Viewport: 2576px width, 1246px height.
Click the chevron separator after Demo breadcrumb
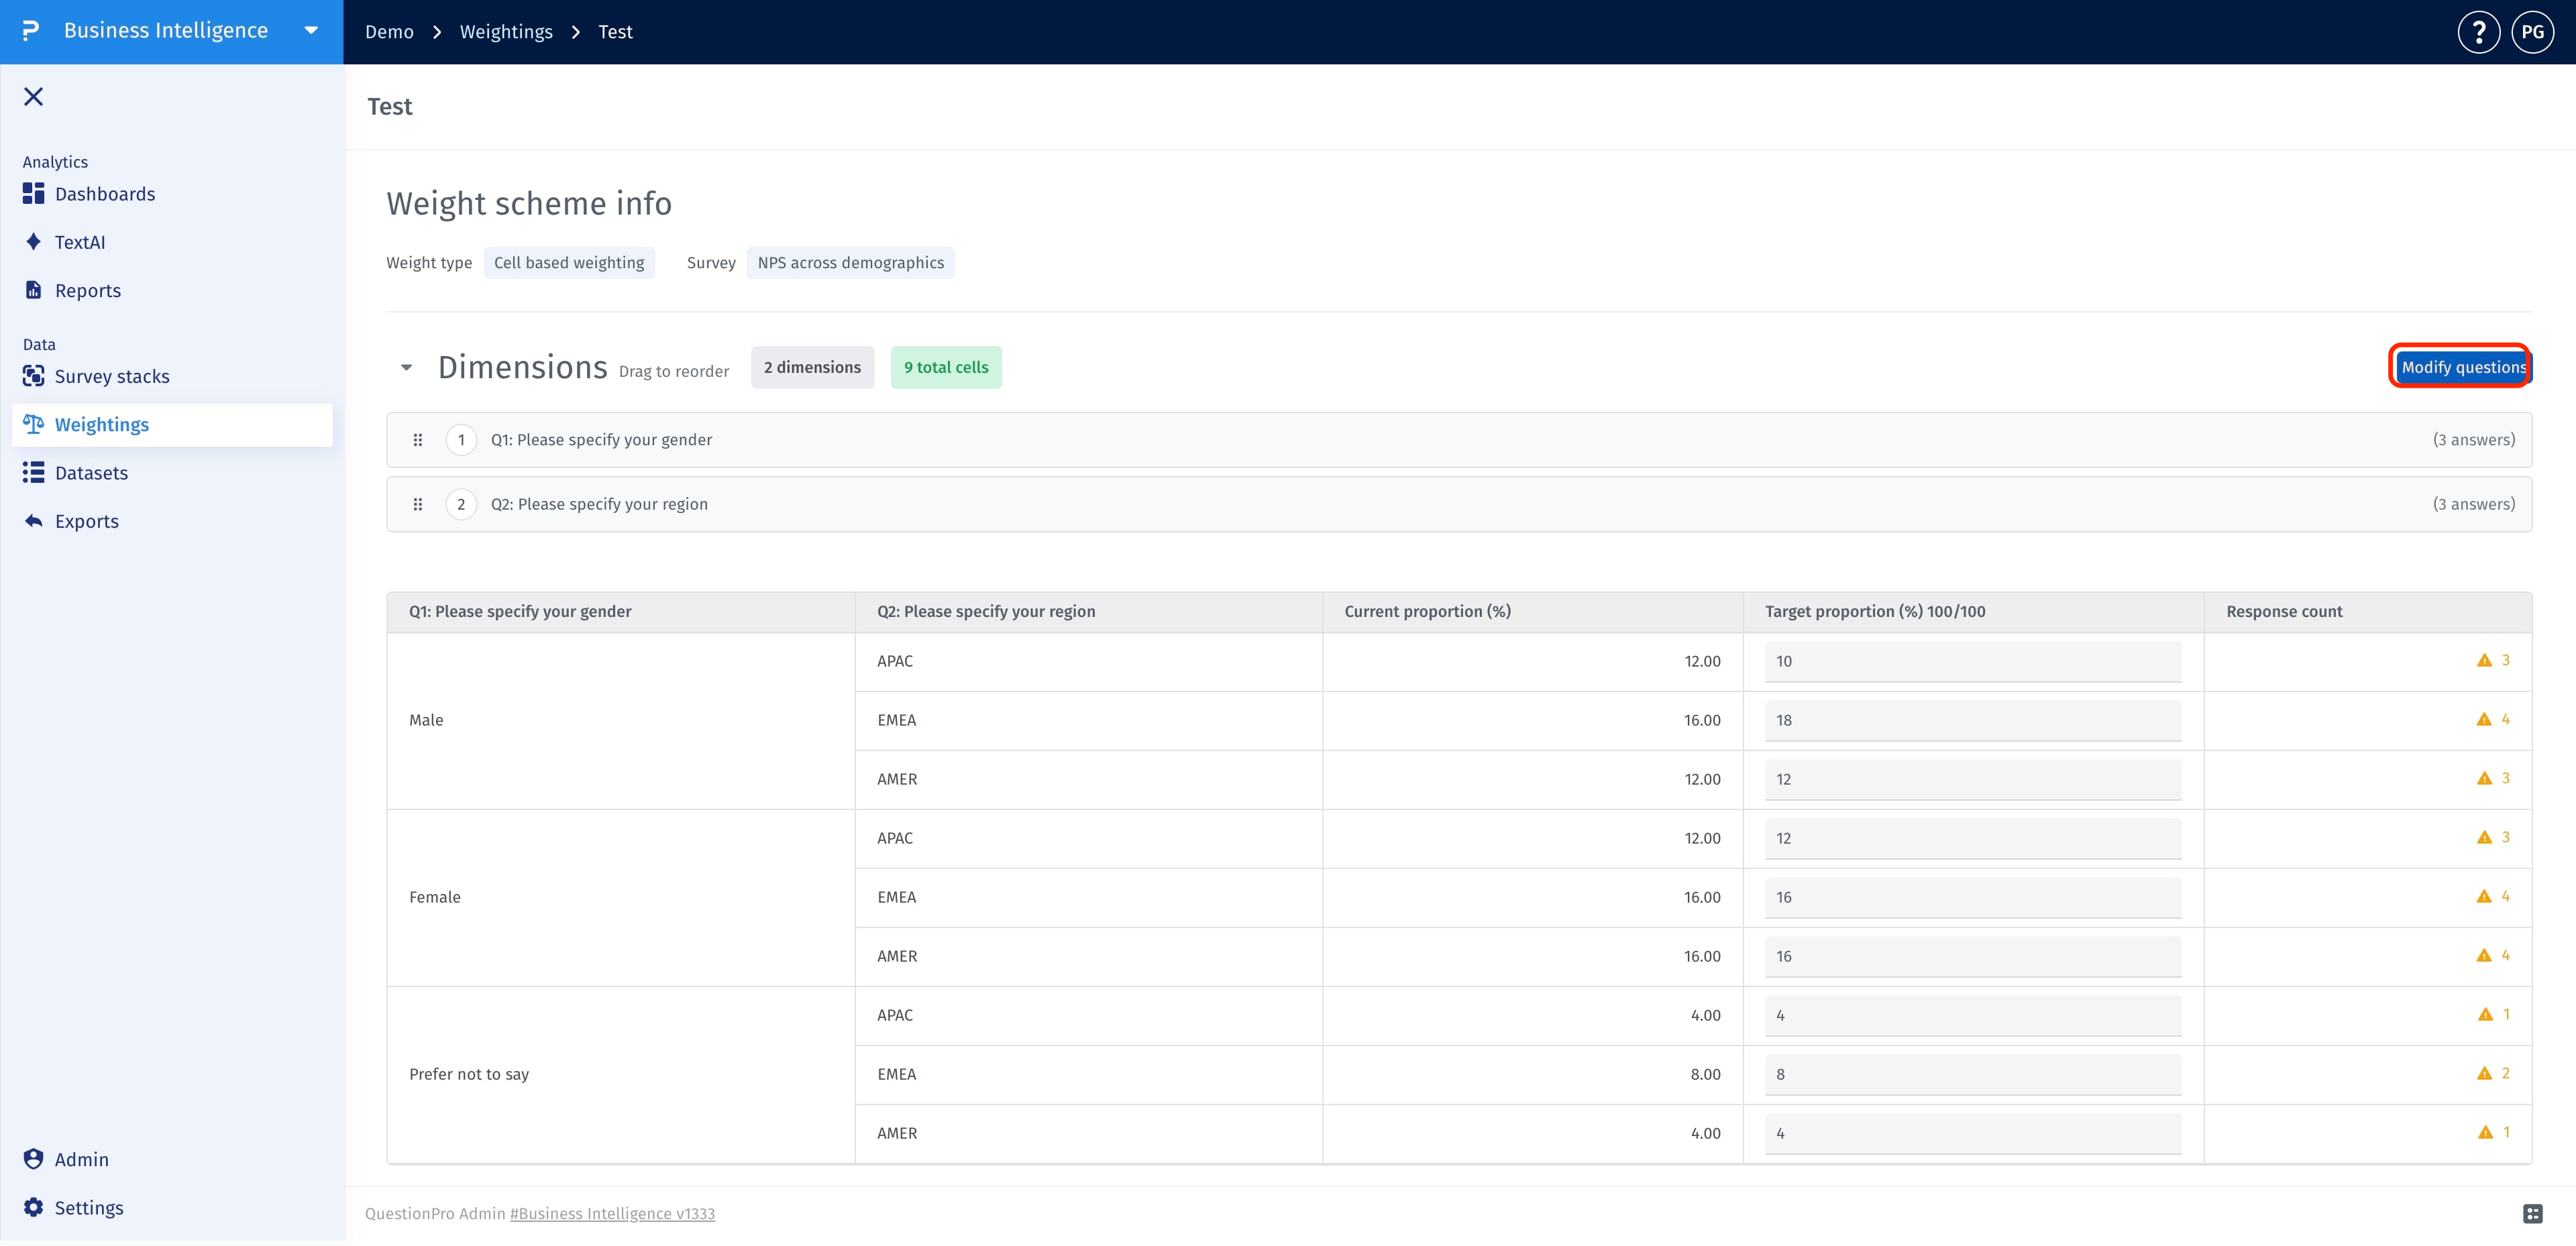(437, 32)
